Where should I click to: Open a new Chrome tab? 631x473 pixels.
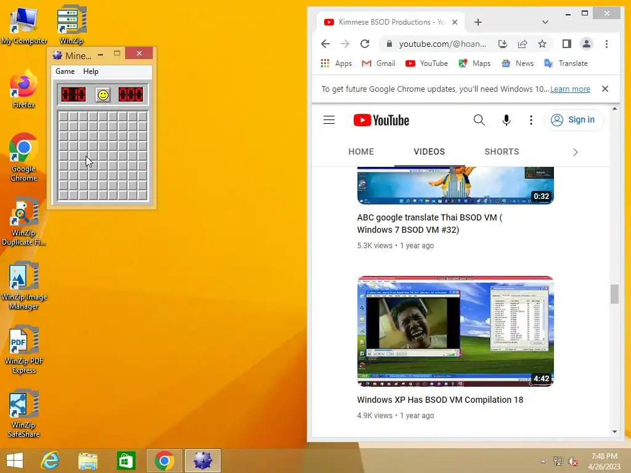click(x=478, y=22)
